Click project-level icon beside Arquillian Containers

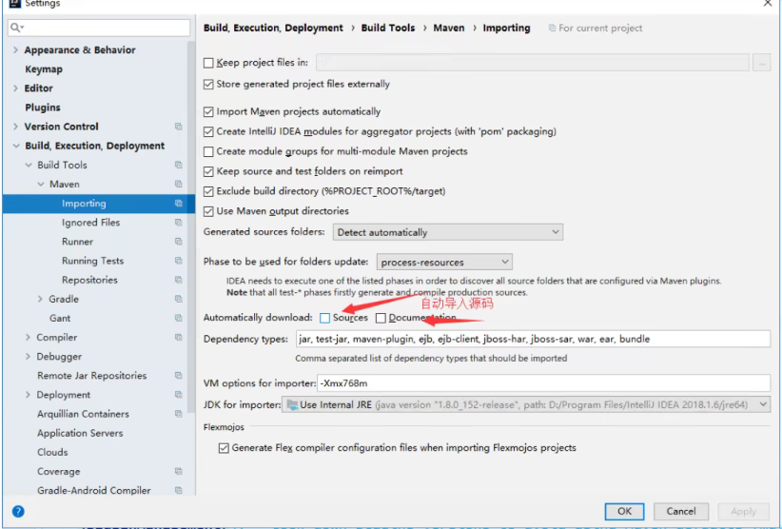(179, 414)
